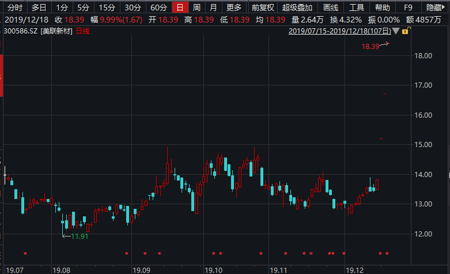Choose the 30分 chart interval
The image size is (450, 274).
pos(133,7)
